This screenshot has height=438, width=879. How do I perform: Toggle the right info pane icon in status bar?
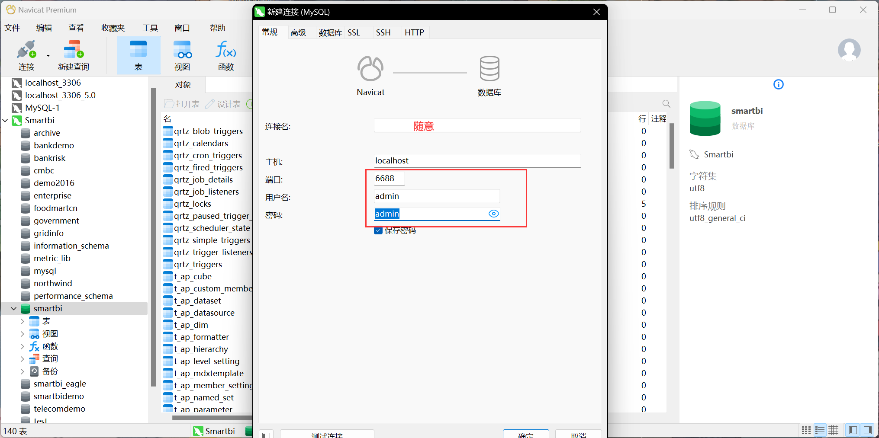pos(867,430)
